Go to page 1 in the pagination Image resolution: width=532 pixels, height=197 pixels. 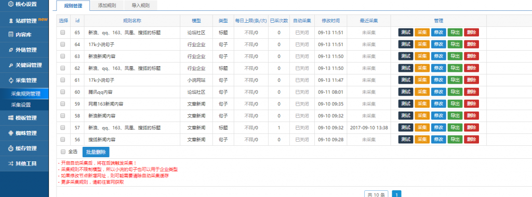pos(396,194)
